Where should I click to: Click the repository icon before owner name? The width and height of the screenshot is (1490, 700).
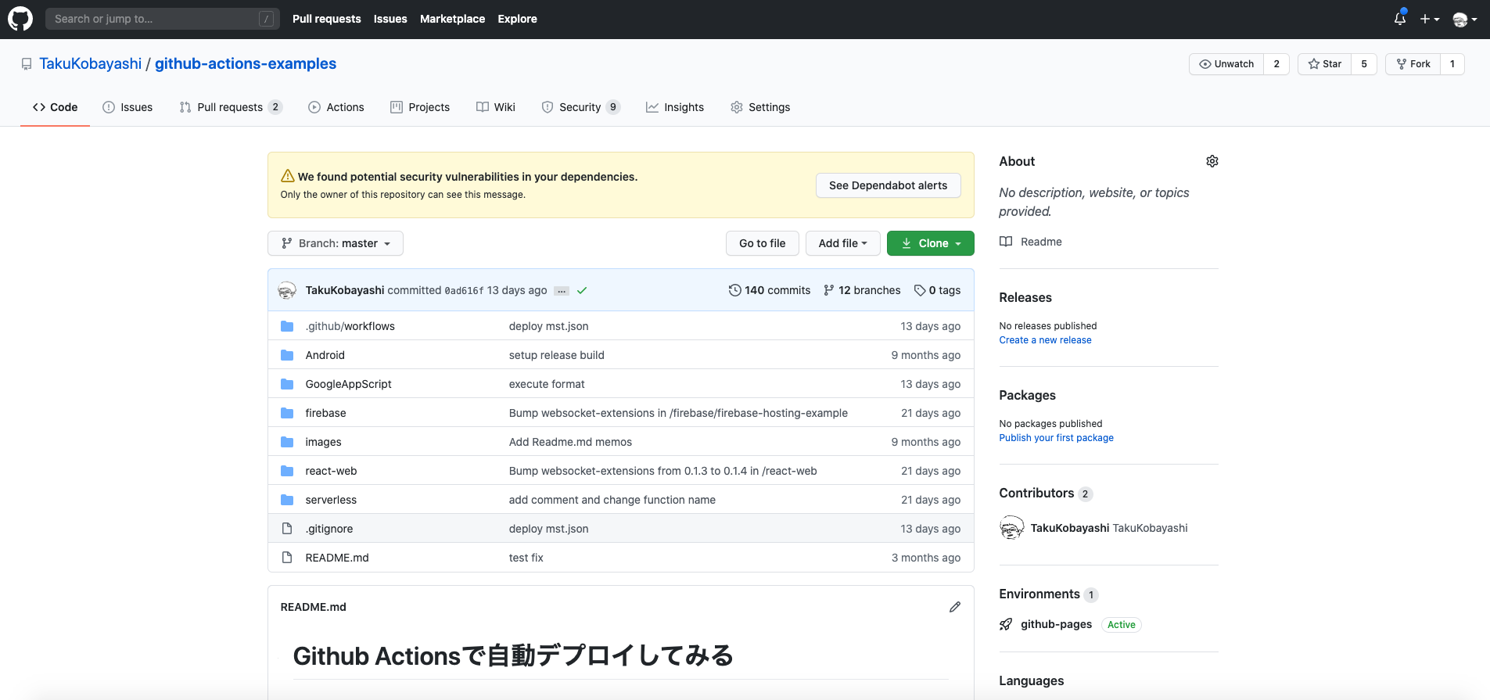coord(27,64)
